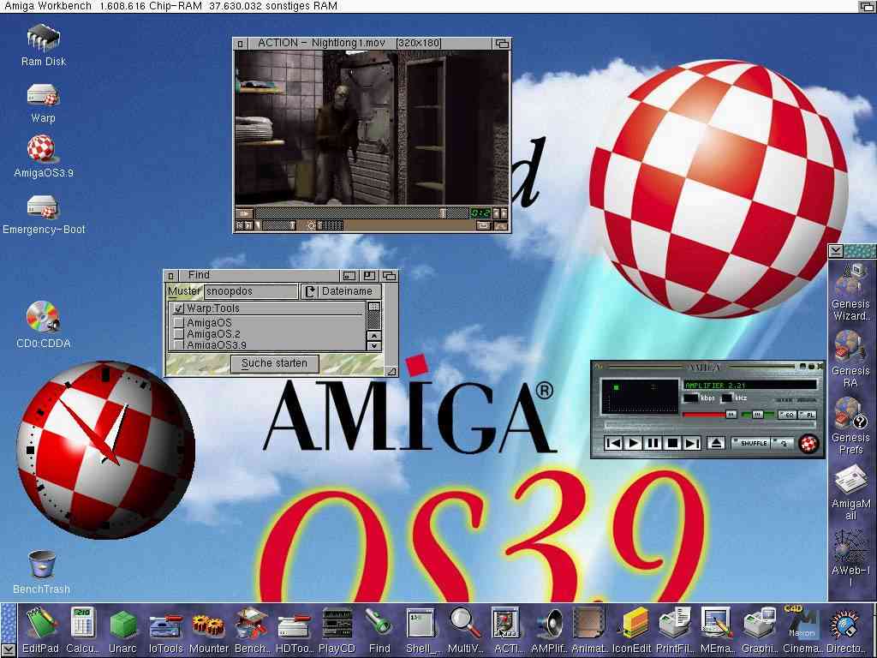Launch EditPad from the dock
This screenshot has width=877, height=658.
click(41, 623)
